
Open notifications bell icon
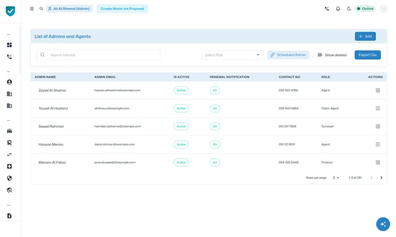(x=338, y=8)
